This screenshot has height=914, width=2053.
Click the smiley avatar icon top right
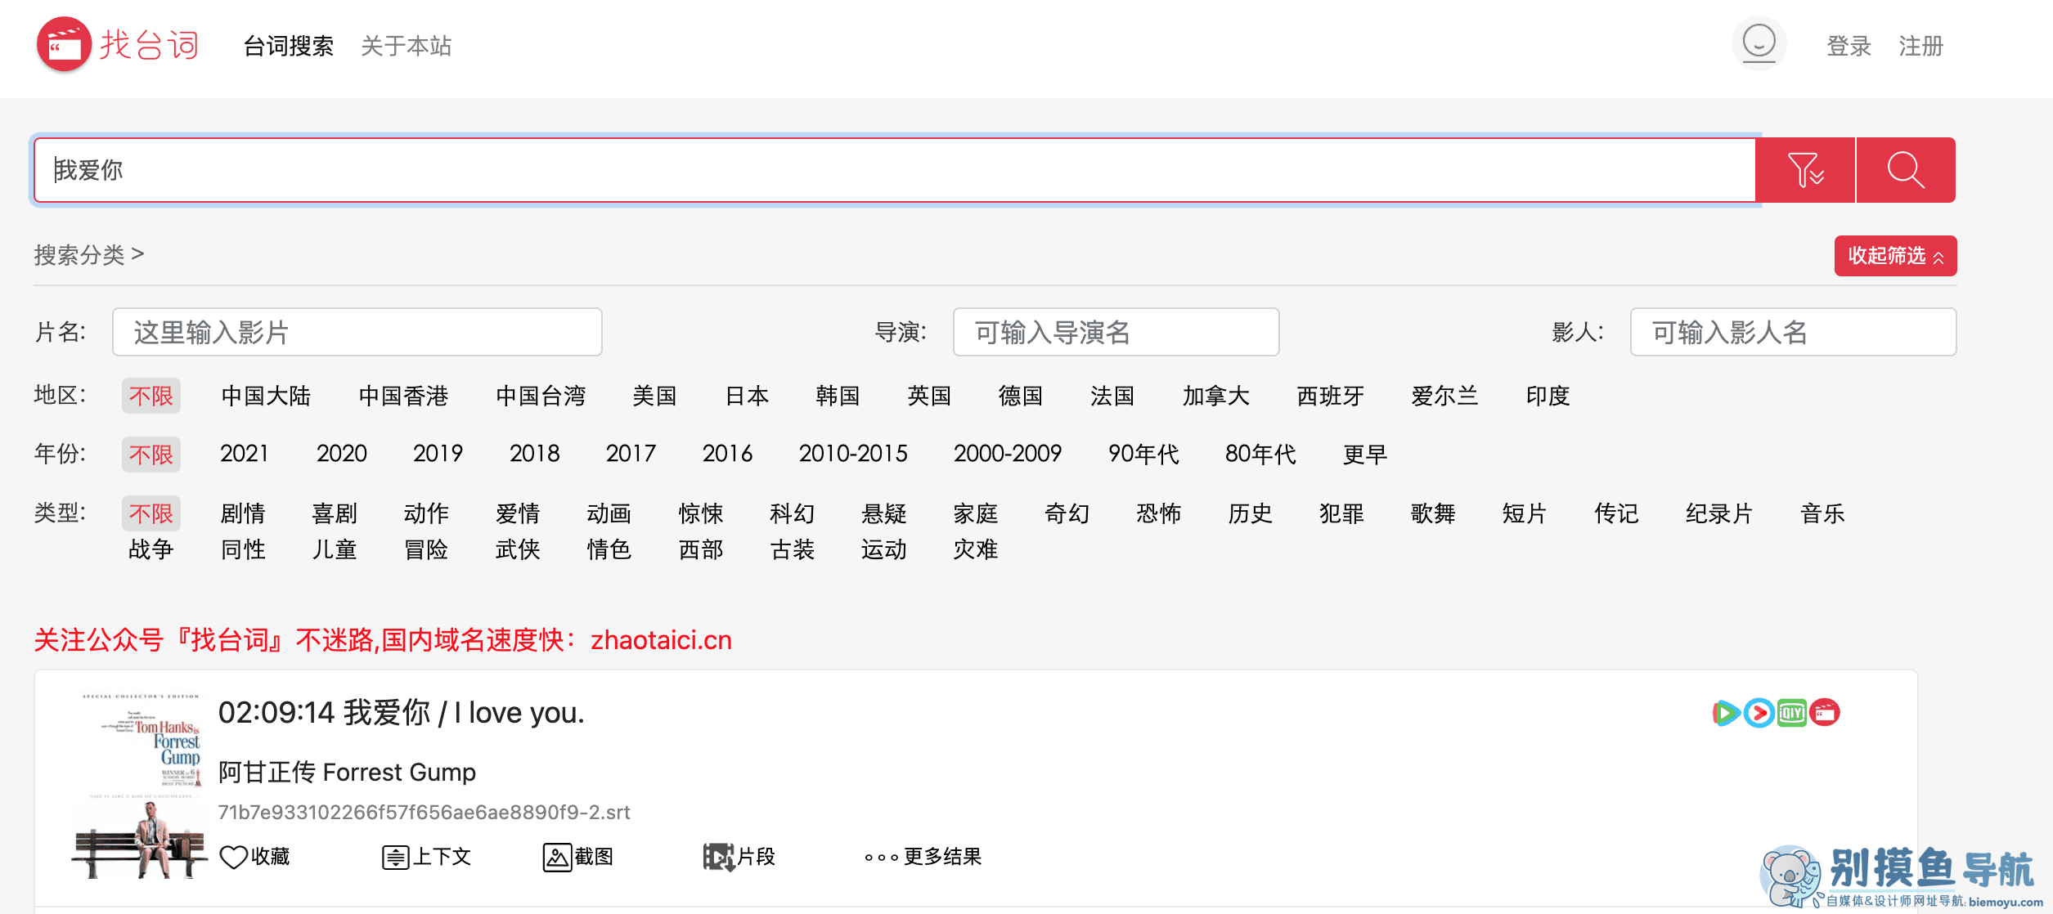(1759, 43)
